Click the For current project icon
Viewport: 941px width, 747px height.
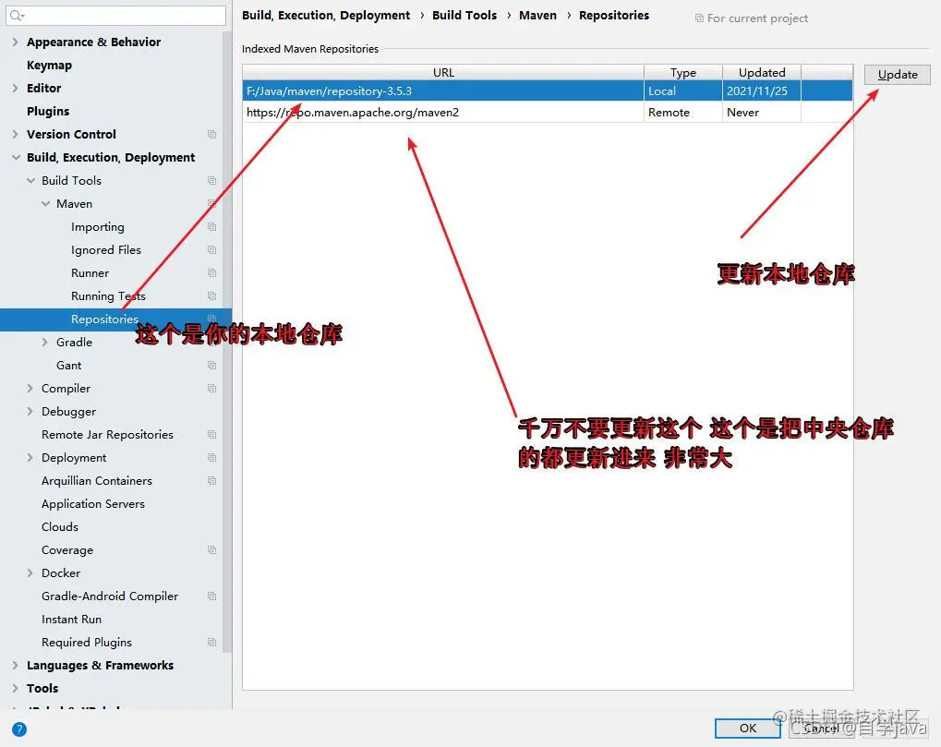(699, 18)
